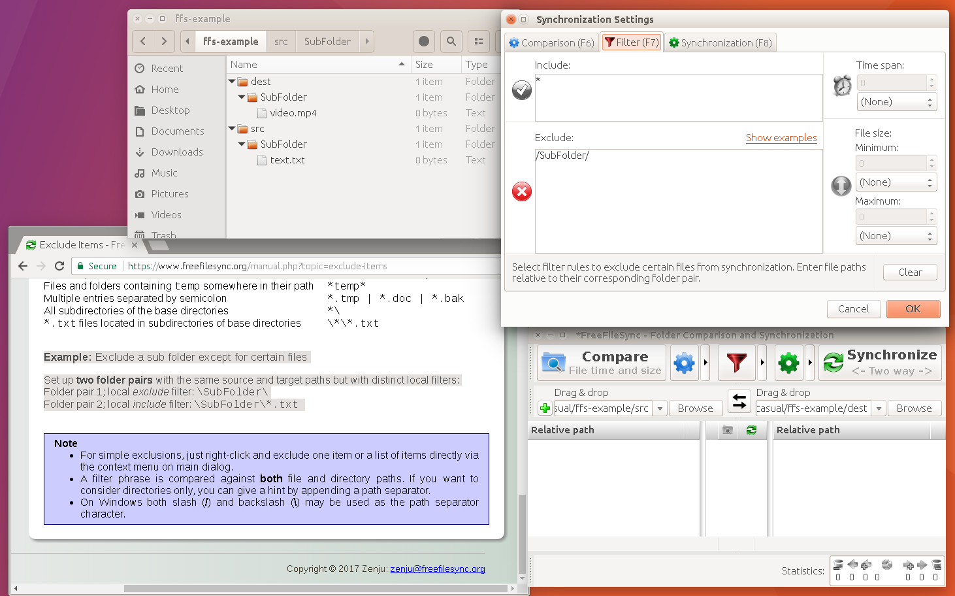Open the Maximum file size unit dropdown
The height and width of the screenshot is (596, 955).
[896, 236]
